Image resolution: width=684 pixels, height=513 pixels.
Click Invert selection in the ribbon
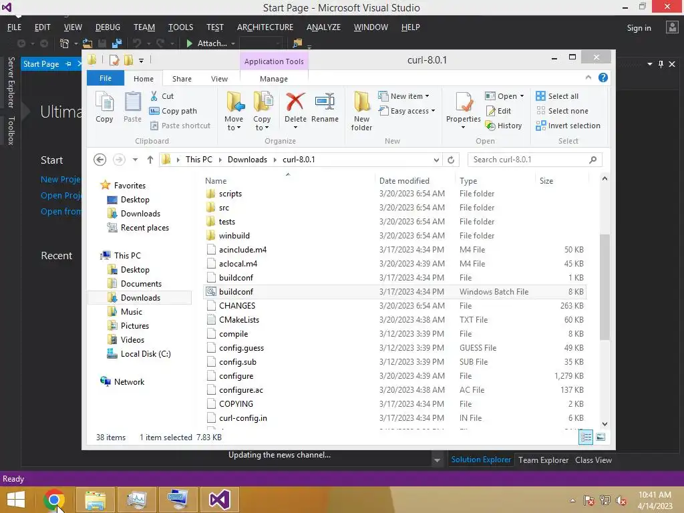click(568, 126)
